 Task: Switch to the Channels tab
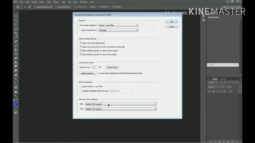(x=223, y=79)
